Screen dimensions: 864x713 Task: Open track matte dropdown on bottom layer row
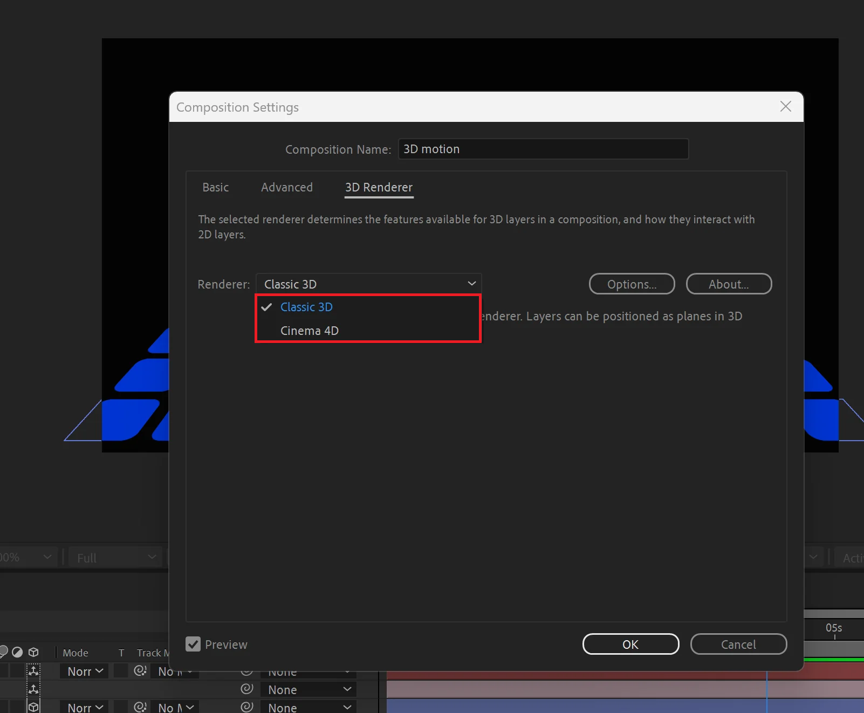tap(175, 707)
